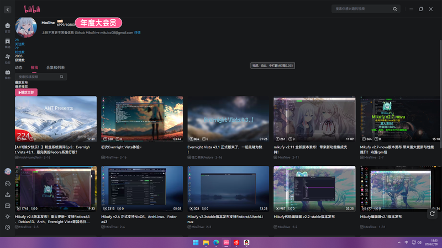Image resolution: width=442 pixels, height=248 pixels.
Task: Click the upload icon in the sidebar
Action: coord(8,194)
